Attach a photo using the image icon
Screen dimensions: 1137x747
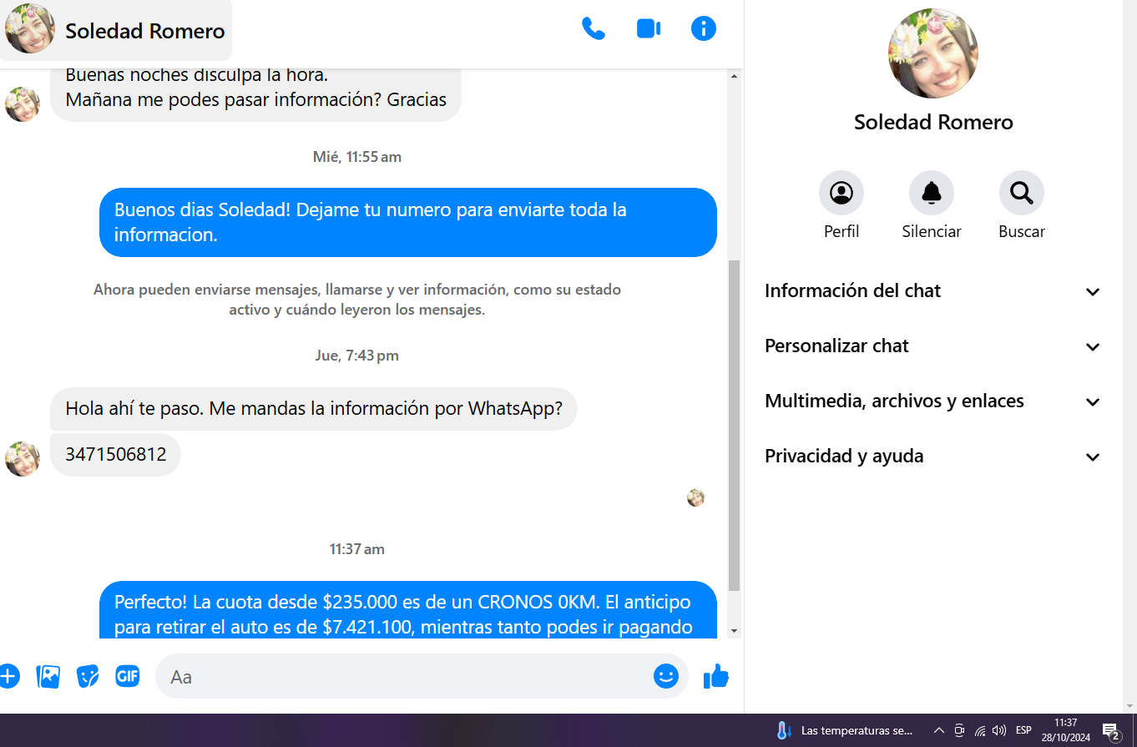point(48,676)
